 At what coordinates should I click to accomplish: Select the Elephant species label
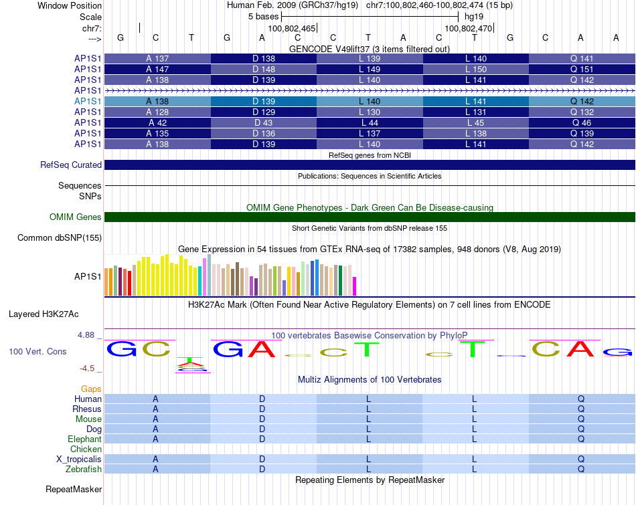click(x=84, y=439)
